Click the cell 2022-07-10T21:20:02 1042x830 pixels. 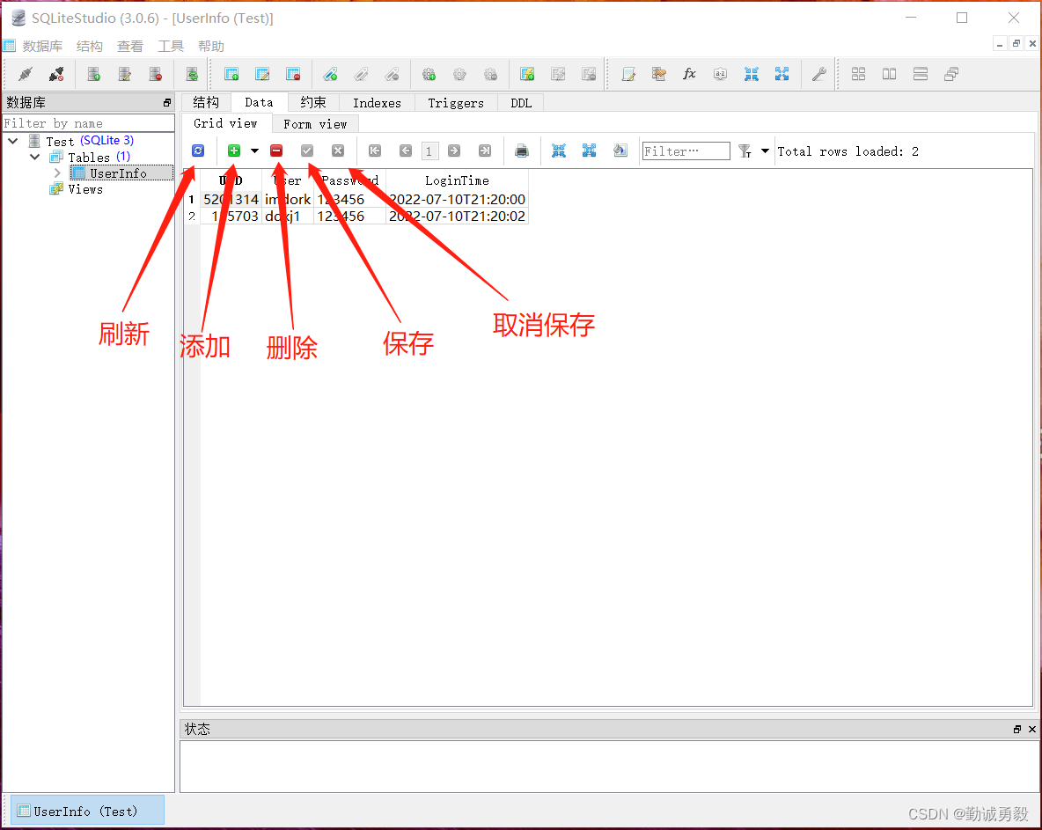pyautogui.click(x=458, y=216)
